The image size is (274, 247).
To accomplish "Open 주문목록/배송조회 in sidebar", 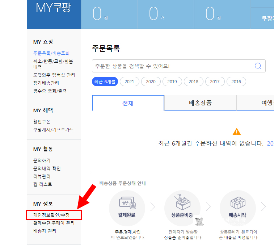I will click(51, 53).
